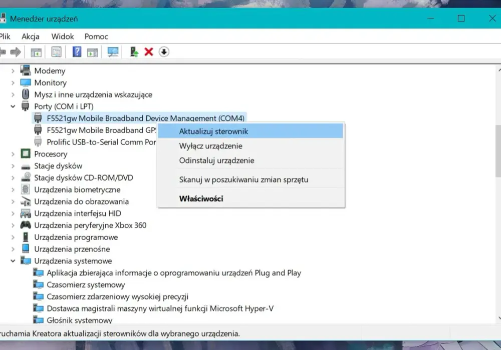This screenshot has width=501, height=350.
Task: Click the forward arrow toolbar icon
Action: coord(16,51)
